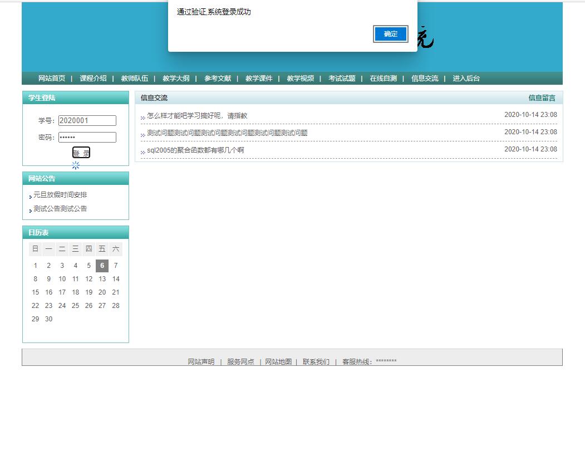Open the 测试公告测试公告 announcement

pyautogui.click(x=58, y=209)
